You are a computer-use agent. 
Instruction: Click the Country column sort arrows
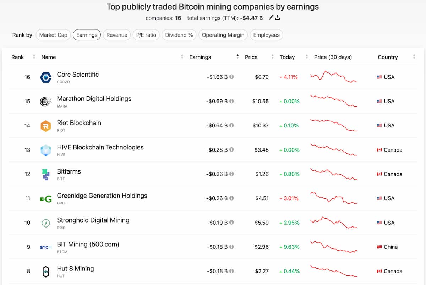(414, 57)
